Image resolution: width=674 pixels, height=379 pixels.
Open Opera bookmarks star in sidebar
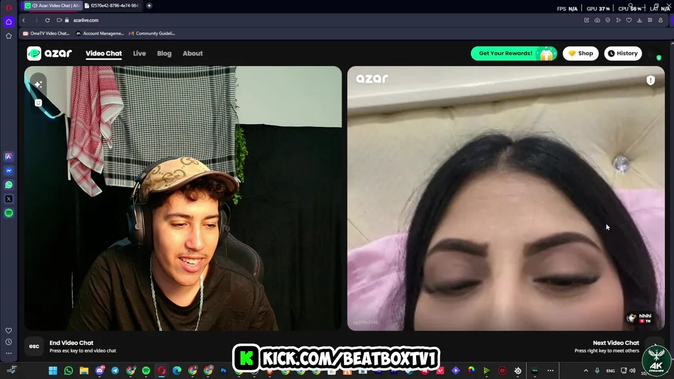point(8,36)
